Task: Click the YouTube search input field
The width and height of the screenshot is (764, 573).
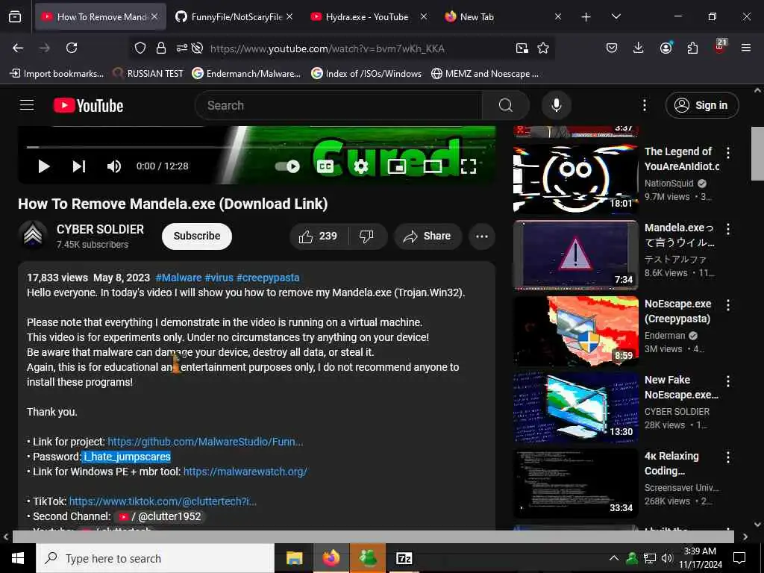Action: 339,105
